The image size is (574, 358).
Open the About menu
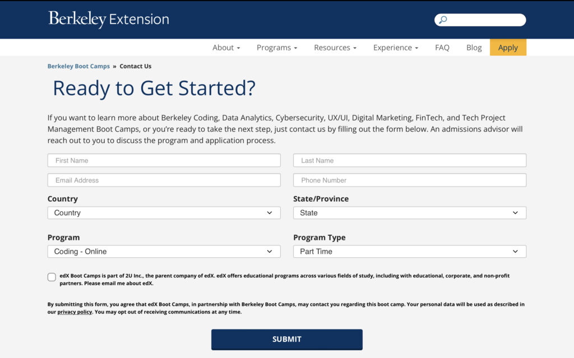[x=226, y=48]
